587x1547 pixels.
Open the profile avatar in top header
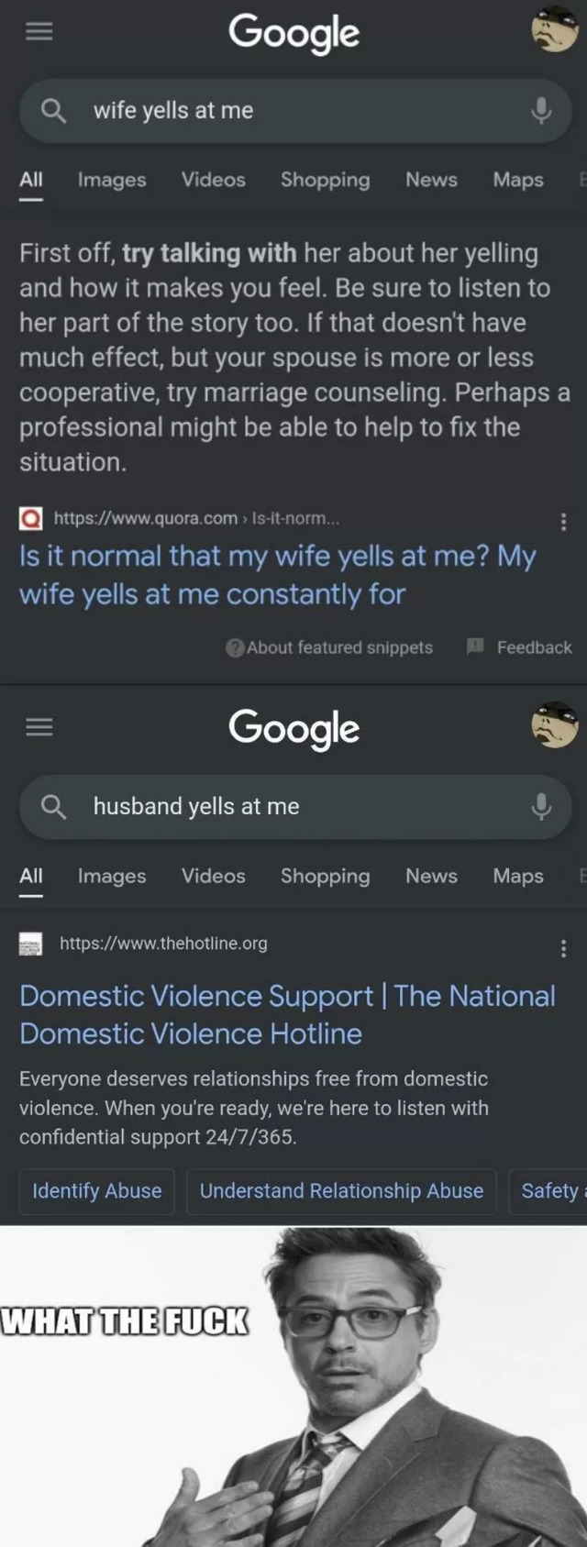point(555,29)
